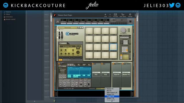Hit Kong pad 13 in top row
The image size is (184, 103).
pos(89,31)
